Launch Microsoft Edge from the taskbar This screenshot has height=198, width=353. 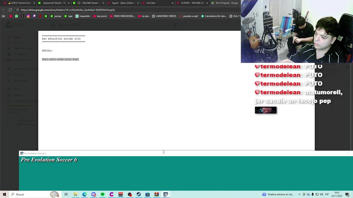coord(84,194)
